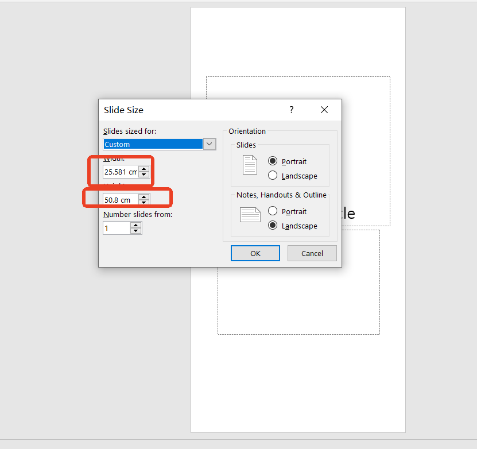Select Portrait orientation for Slides
477x449 pixels.
[x=273, y=161]
